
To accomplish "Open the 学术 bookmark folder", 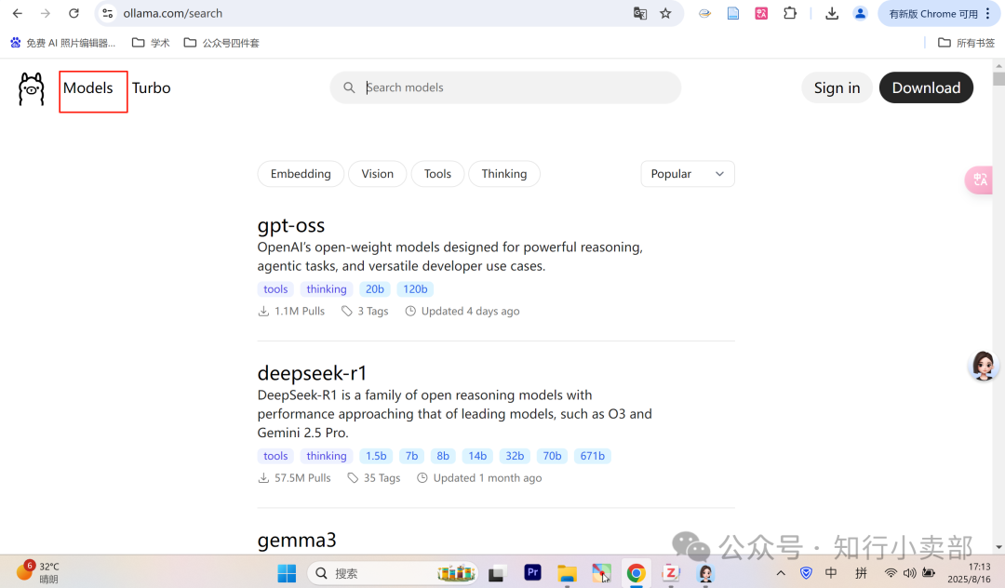I will (152, 43).
